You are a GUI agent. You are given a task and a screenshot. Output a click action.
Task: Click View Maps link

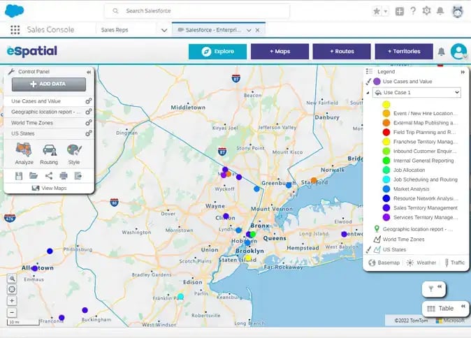pyautogui.click(x=49, y=189)
